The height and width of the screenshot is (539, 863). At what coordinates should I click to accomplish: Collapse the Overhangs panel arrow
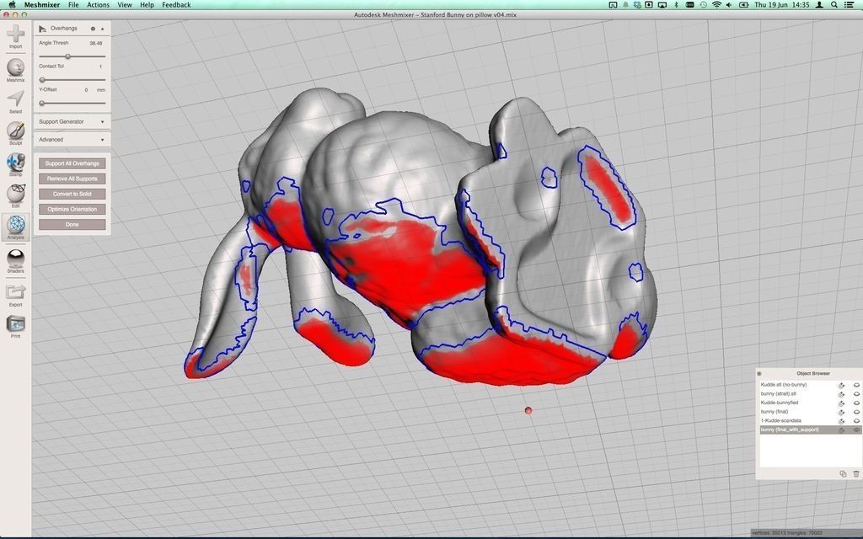click(102, 29)
